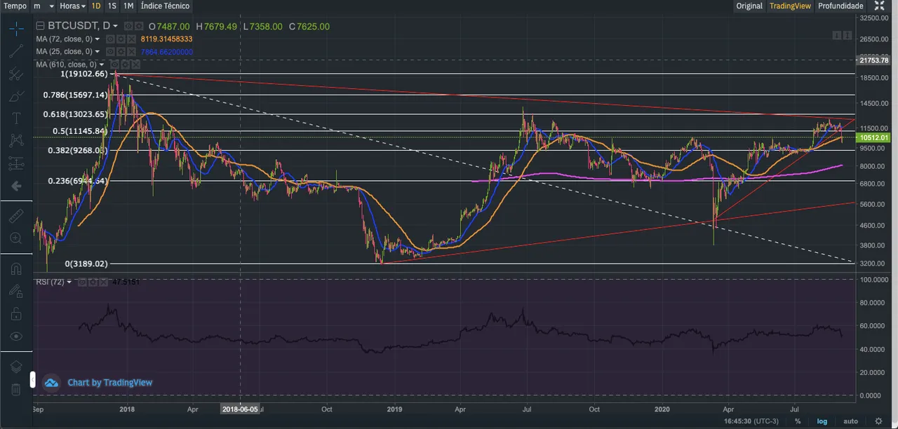Screen dimensions: 898x429
Task: Switch to Profundidade depth tab
Action: [840, 6]
